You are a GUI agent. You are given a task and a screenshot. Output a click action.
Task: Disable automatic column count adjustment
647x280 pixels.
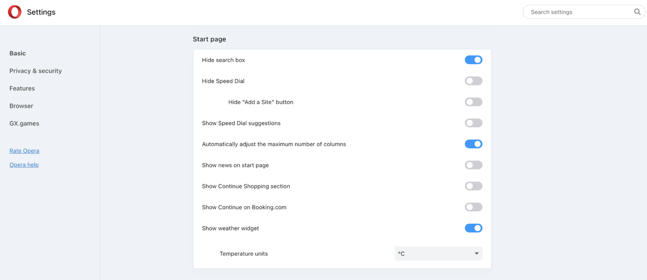coord(473,144)
